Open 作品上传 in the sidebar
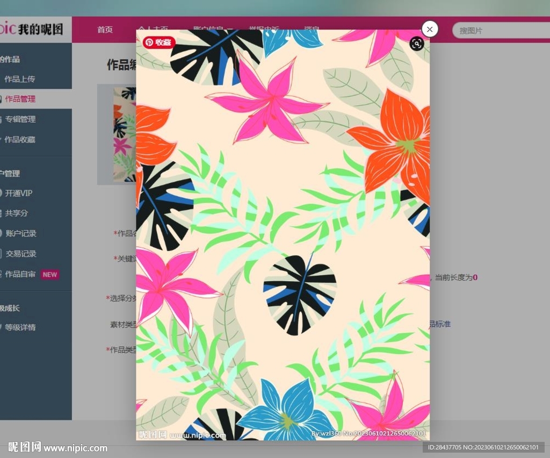 [20, 79]
